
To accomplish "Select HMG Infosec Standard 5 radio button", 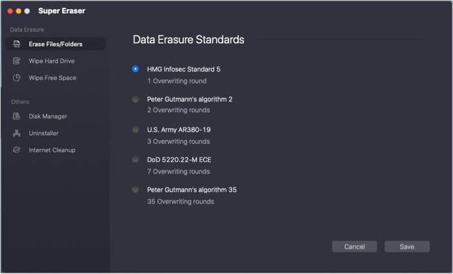I will pos(136,69).
